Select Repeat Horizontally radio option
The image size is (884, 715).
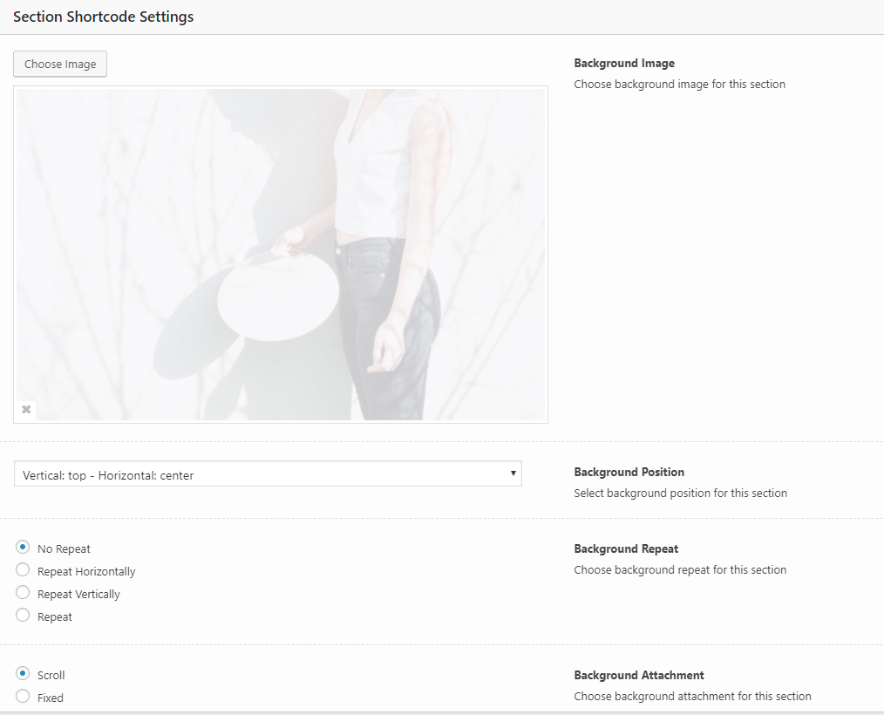click(x=23, y=570)
